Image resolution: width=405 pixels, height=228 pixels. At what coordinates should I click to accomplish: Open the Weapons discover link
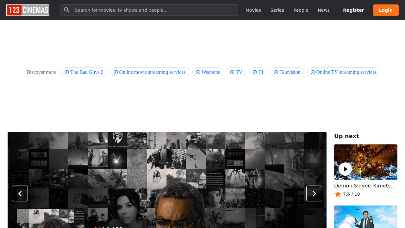[x=208, y=72]
